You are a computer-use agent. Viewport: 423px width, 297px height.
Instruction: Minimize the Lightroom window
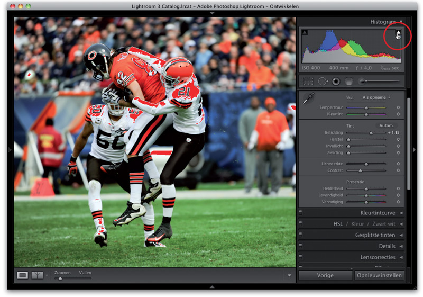click(x=21, y=6)
